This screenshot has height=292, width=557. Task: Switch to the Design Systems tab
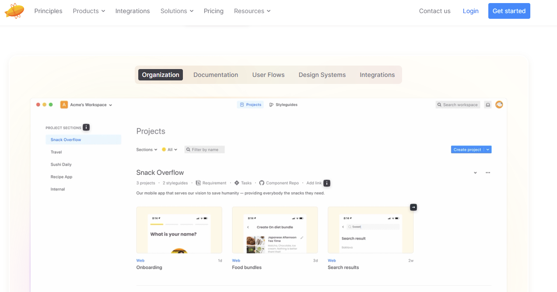(322, 75)
